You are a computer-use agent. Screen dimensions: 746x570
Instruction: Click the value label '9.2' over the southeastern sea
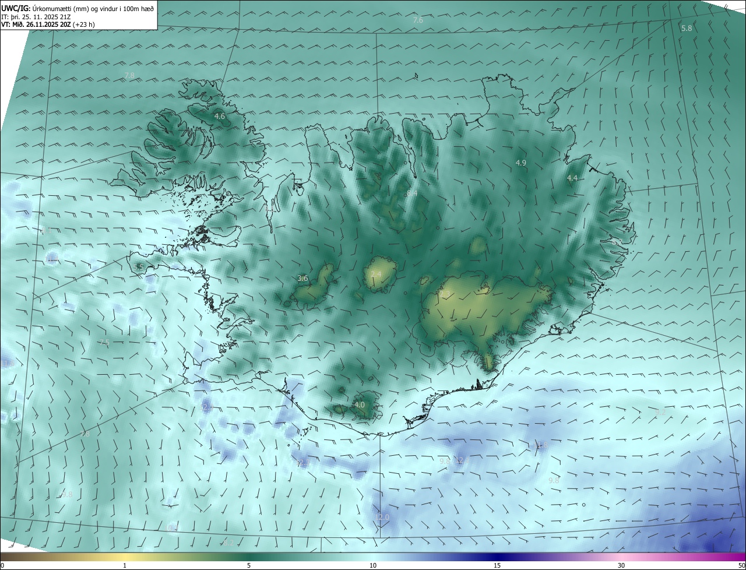click(660, 412)
